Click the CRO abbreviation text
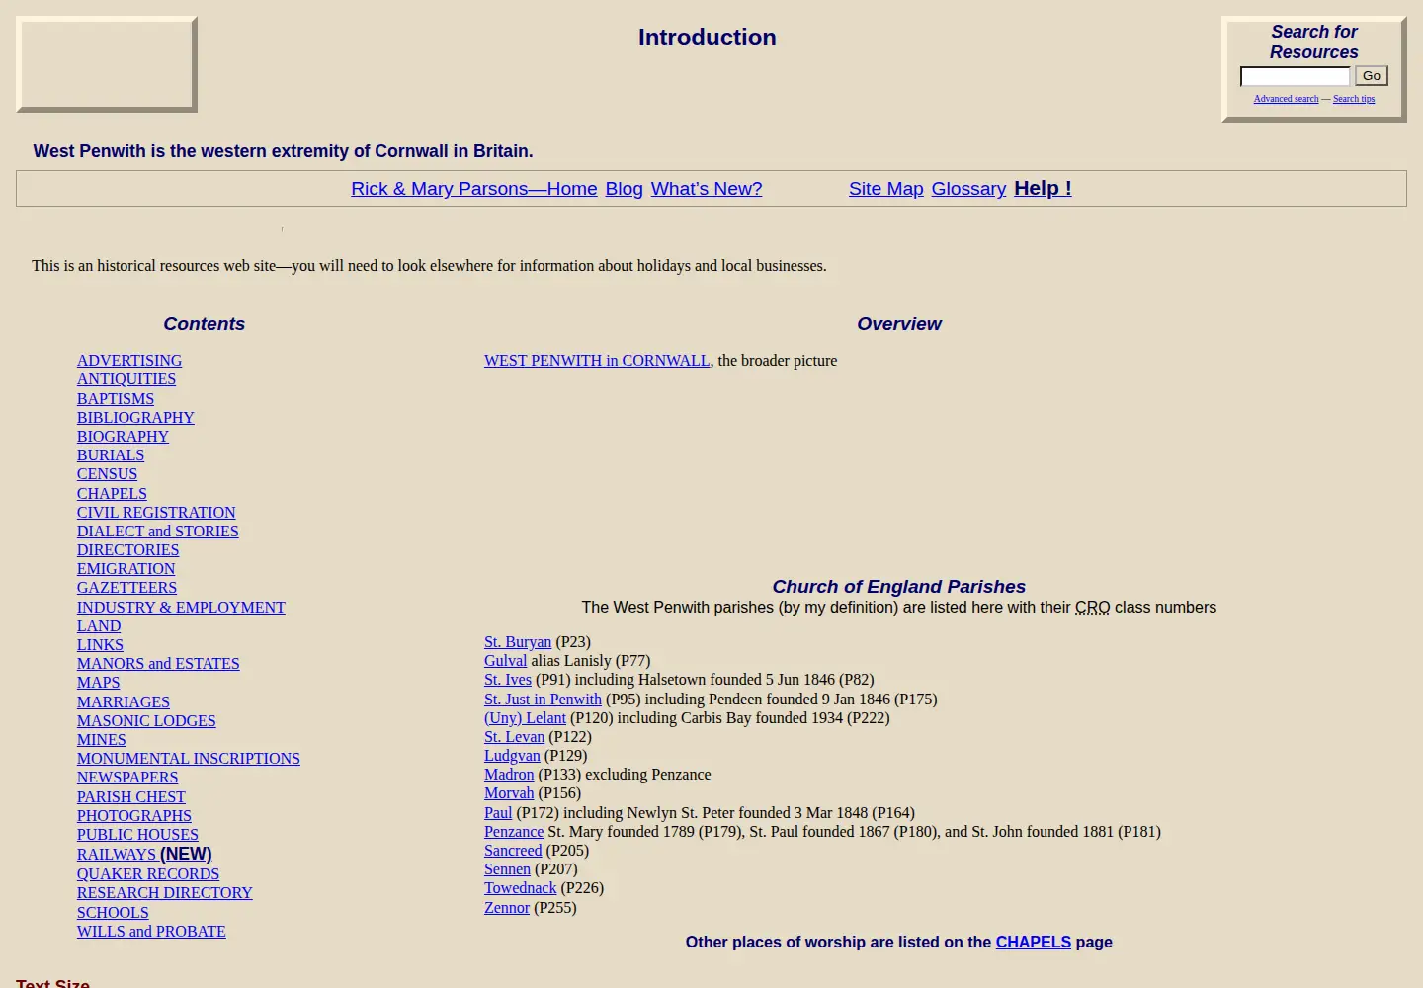 coord(1093,608)
